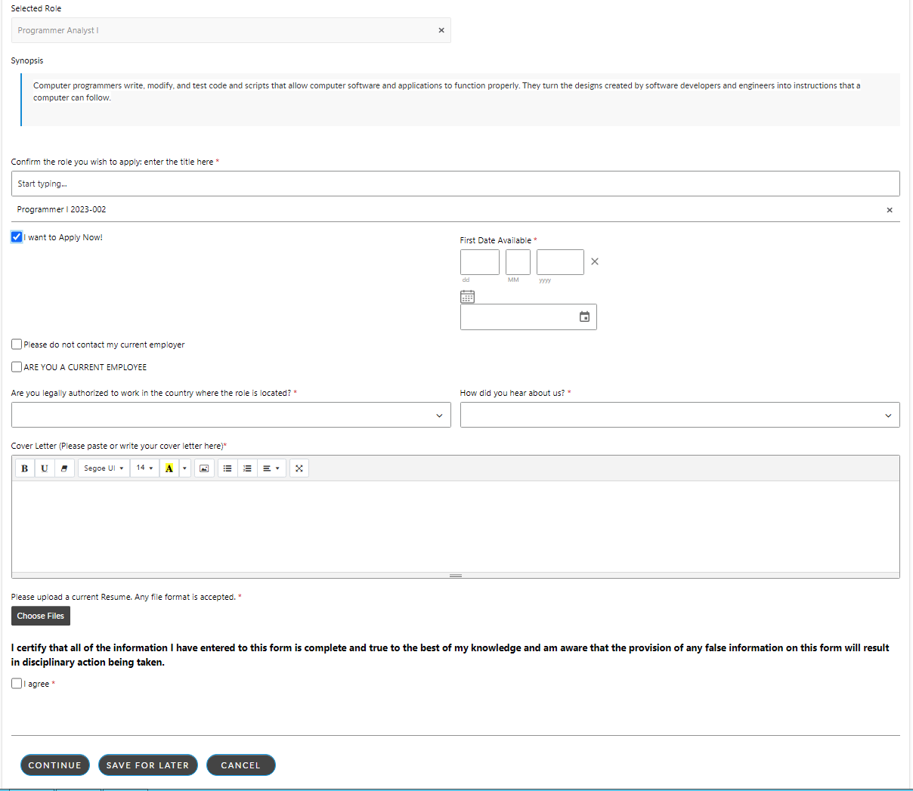Image resolution: width=913 pixels, height=791 pixels.
Task: Open the legally authorized to work dropdown
Action: tap(231, 415)
